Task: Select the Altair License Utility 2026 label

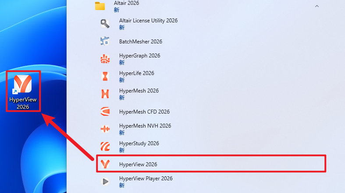Action: [148, 21]
